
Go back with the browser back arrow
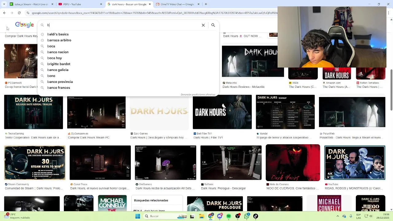click(x=4, y=13)
